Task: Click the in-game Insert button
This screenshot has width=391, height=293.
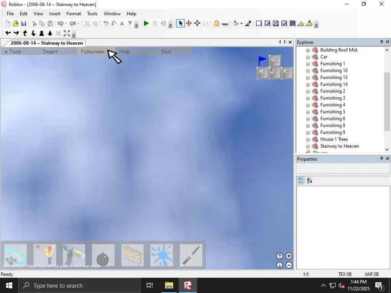Action: tap(50, 52)
